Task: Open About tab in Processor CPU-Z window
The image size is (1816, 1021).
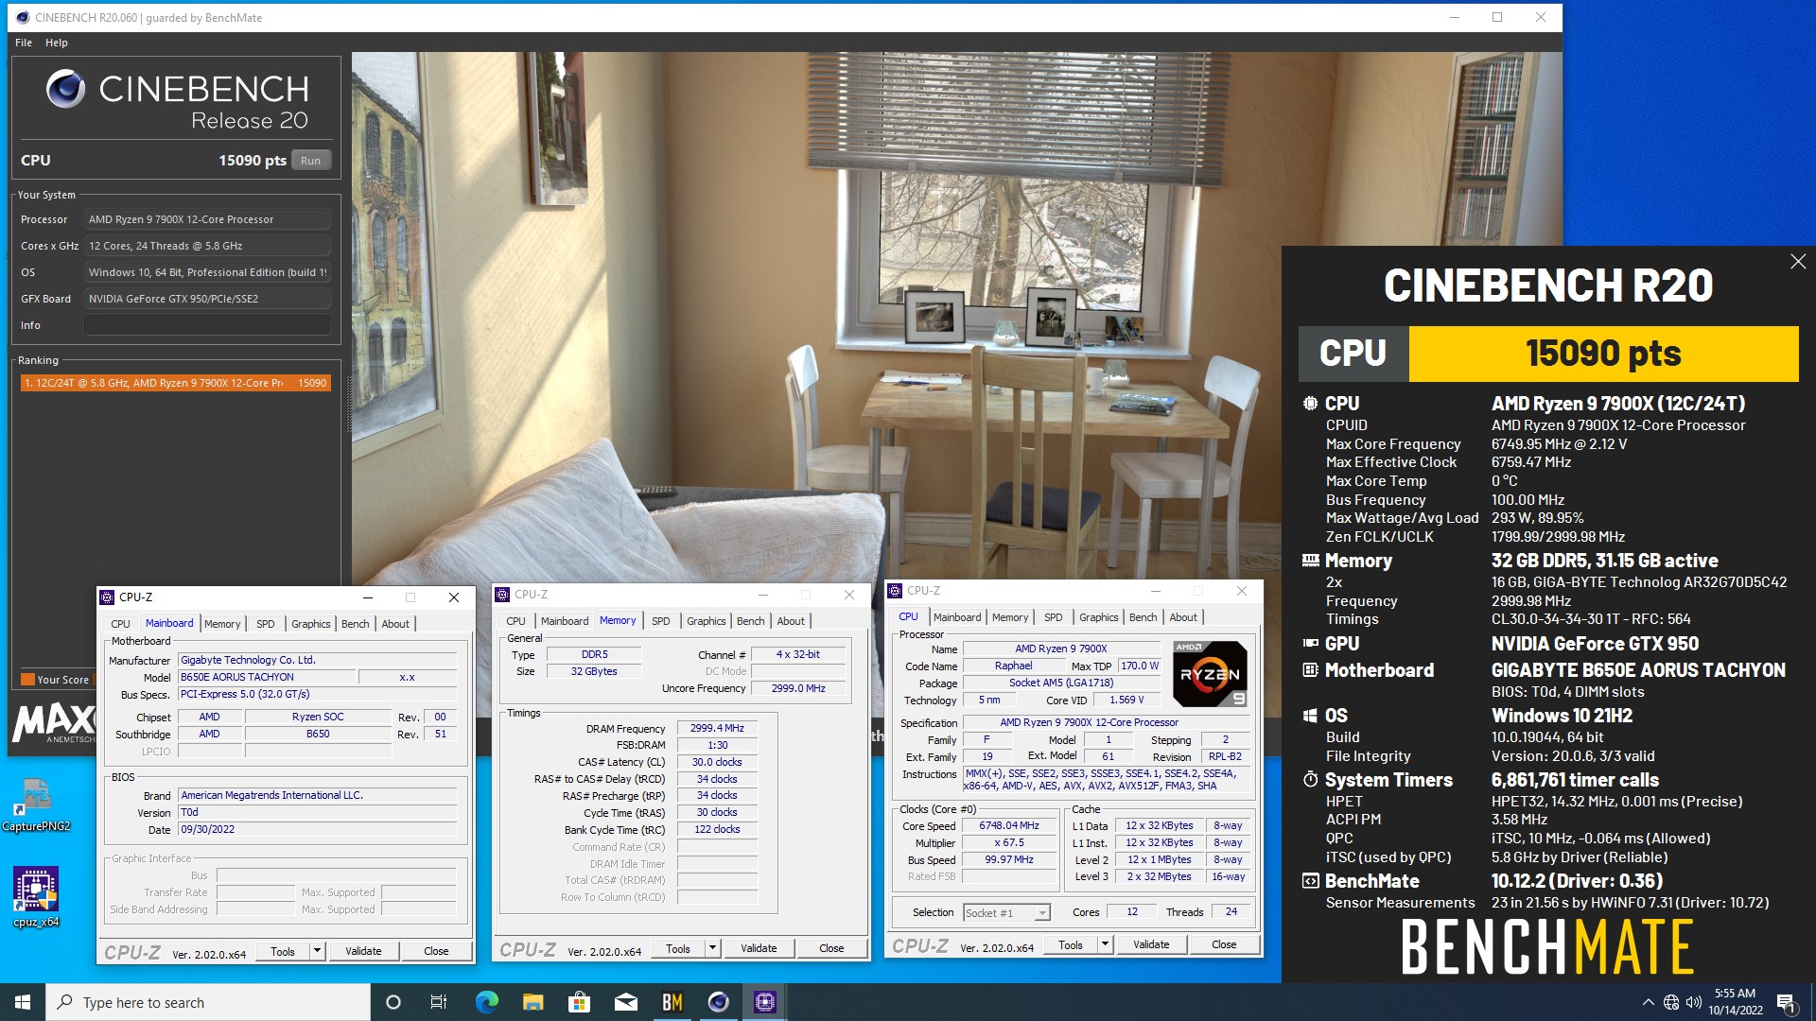Action: click(1183, 617)
